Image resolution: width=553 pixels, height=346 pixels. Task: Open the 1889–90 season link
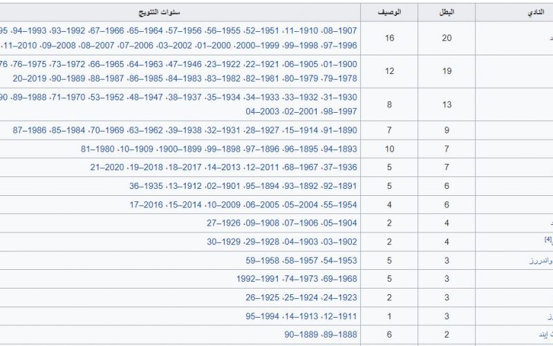click(x=301, y=334)
